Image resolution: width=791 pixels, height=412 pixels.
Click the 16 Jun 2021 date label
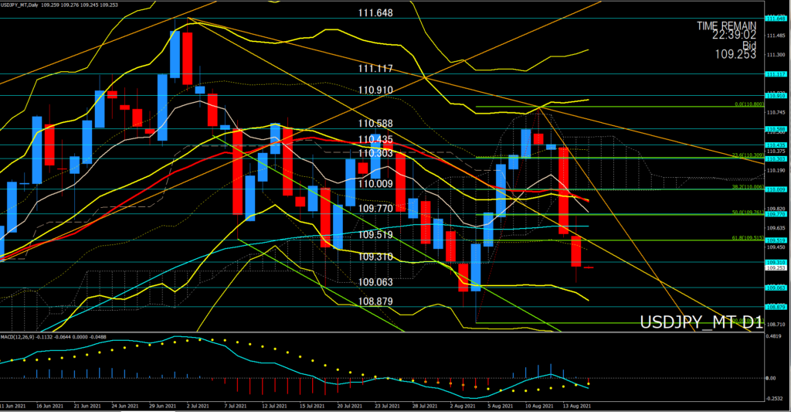(50, 406)
